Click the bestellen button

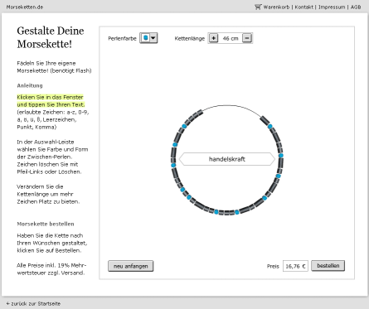(x=328, y=266)
